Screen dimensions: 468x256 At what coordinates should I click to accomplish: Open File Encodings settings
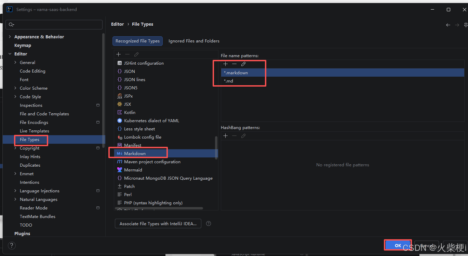pyautogui.click(x=34, y=123)
